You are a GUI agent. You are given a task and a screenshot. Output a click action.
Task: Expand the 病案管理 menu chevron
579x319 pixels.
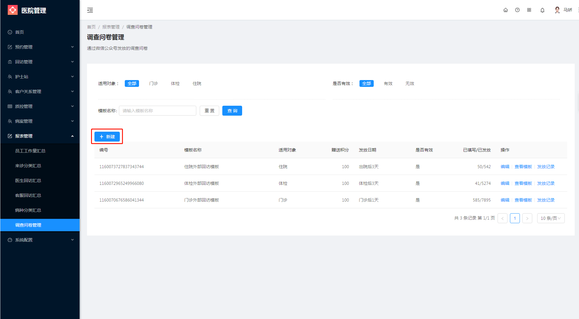click(x=72, y=121)
